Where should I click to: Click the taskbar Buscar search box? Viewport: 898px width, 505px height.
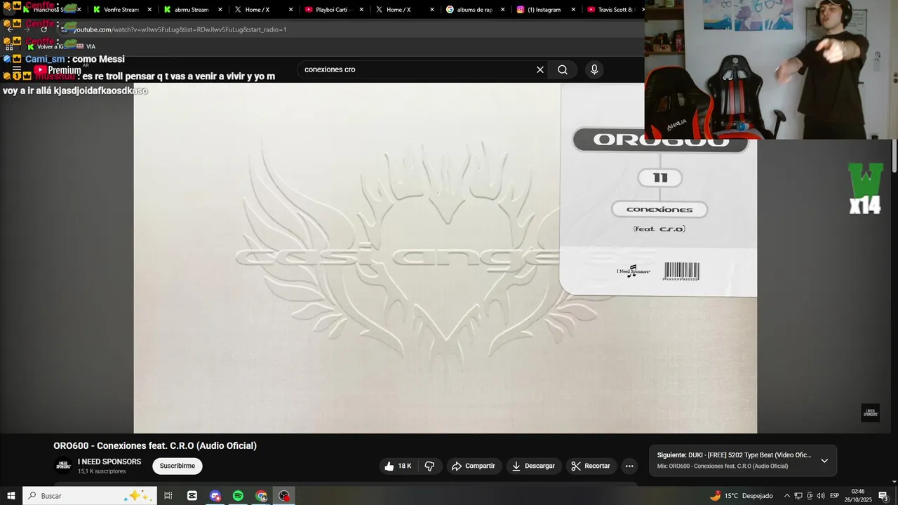(x=89, y=496)
